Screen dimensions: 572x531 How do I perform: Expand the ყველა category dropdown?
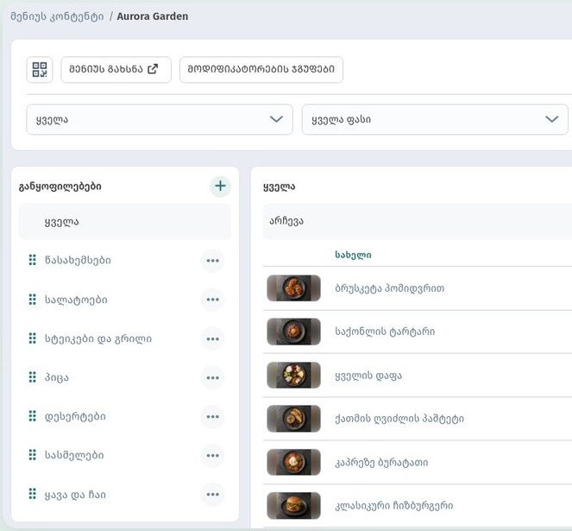[x=160, y=119]
